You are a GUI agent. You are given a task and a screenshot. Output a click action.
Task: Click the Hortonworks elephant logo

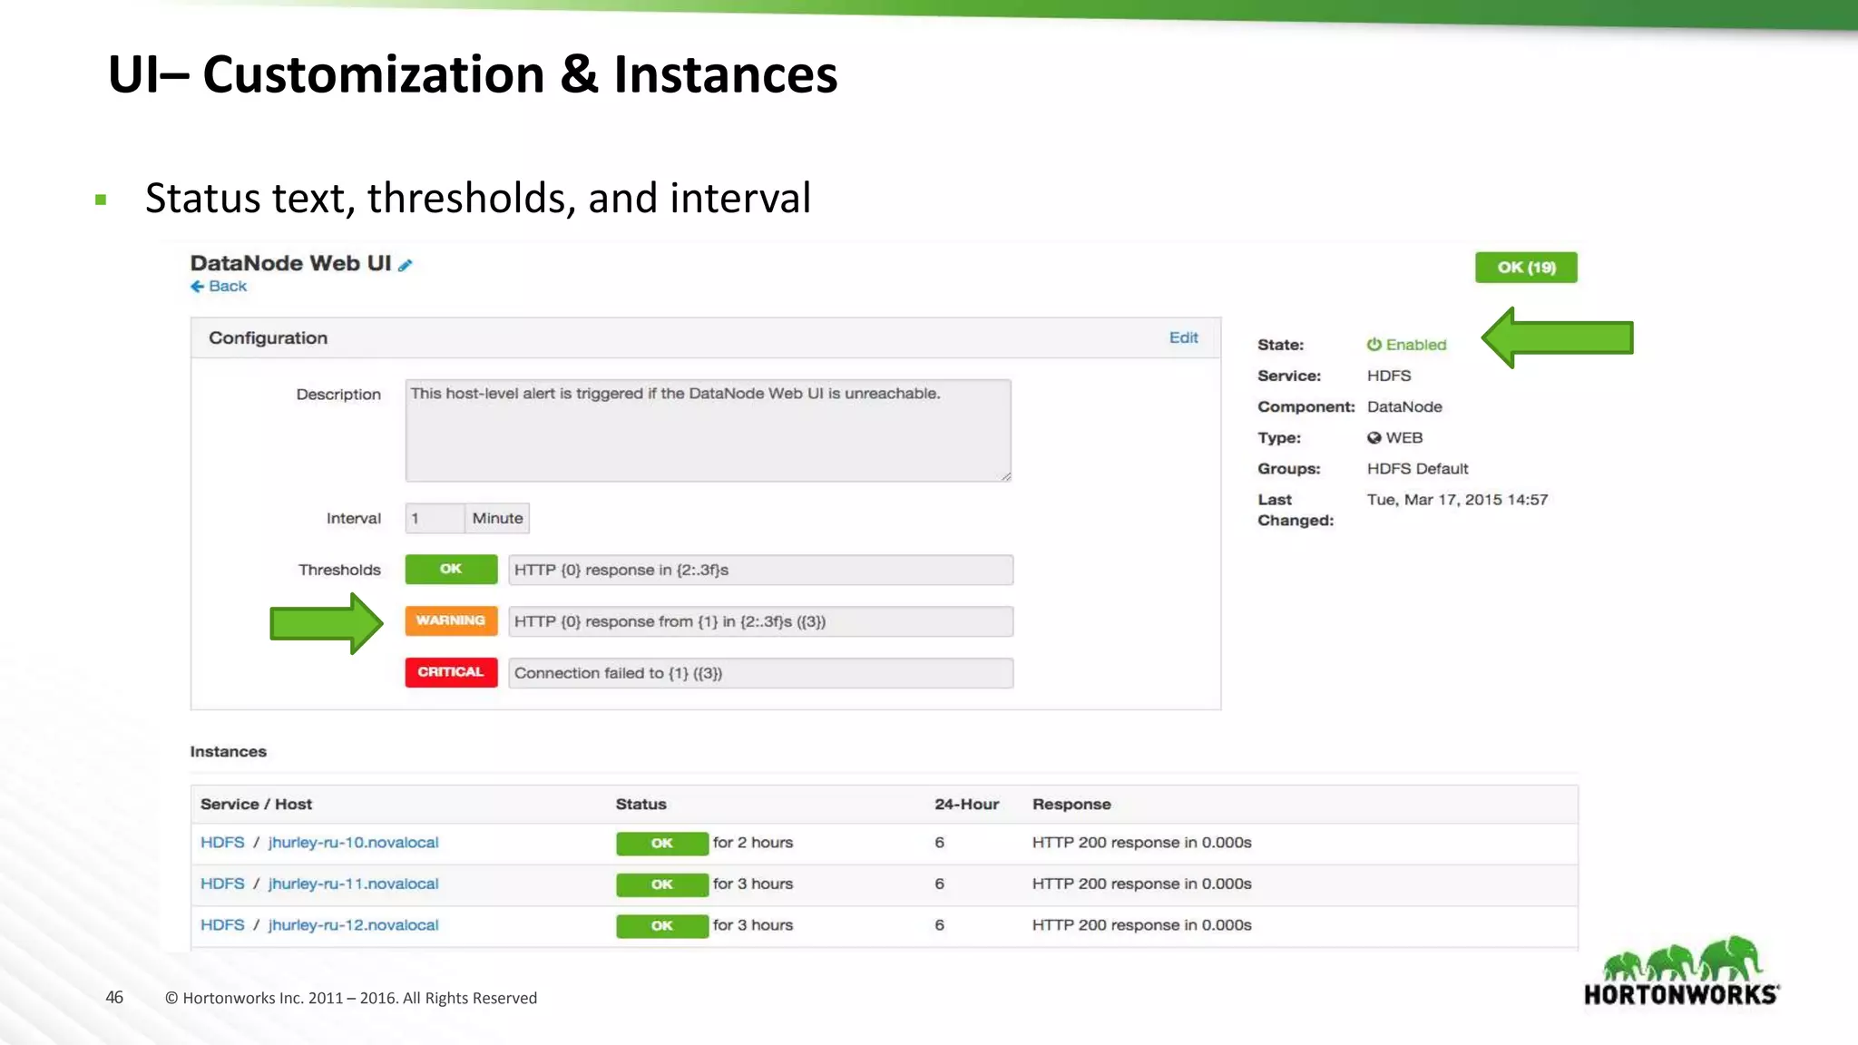point(1681,972)
